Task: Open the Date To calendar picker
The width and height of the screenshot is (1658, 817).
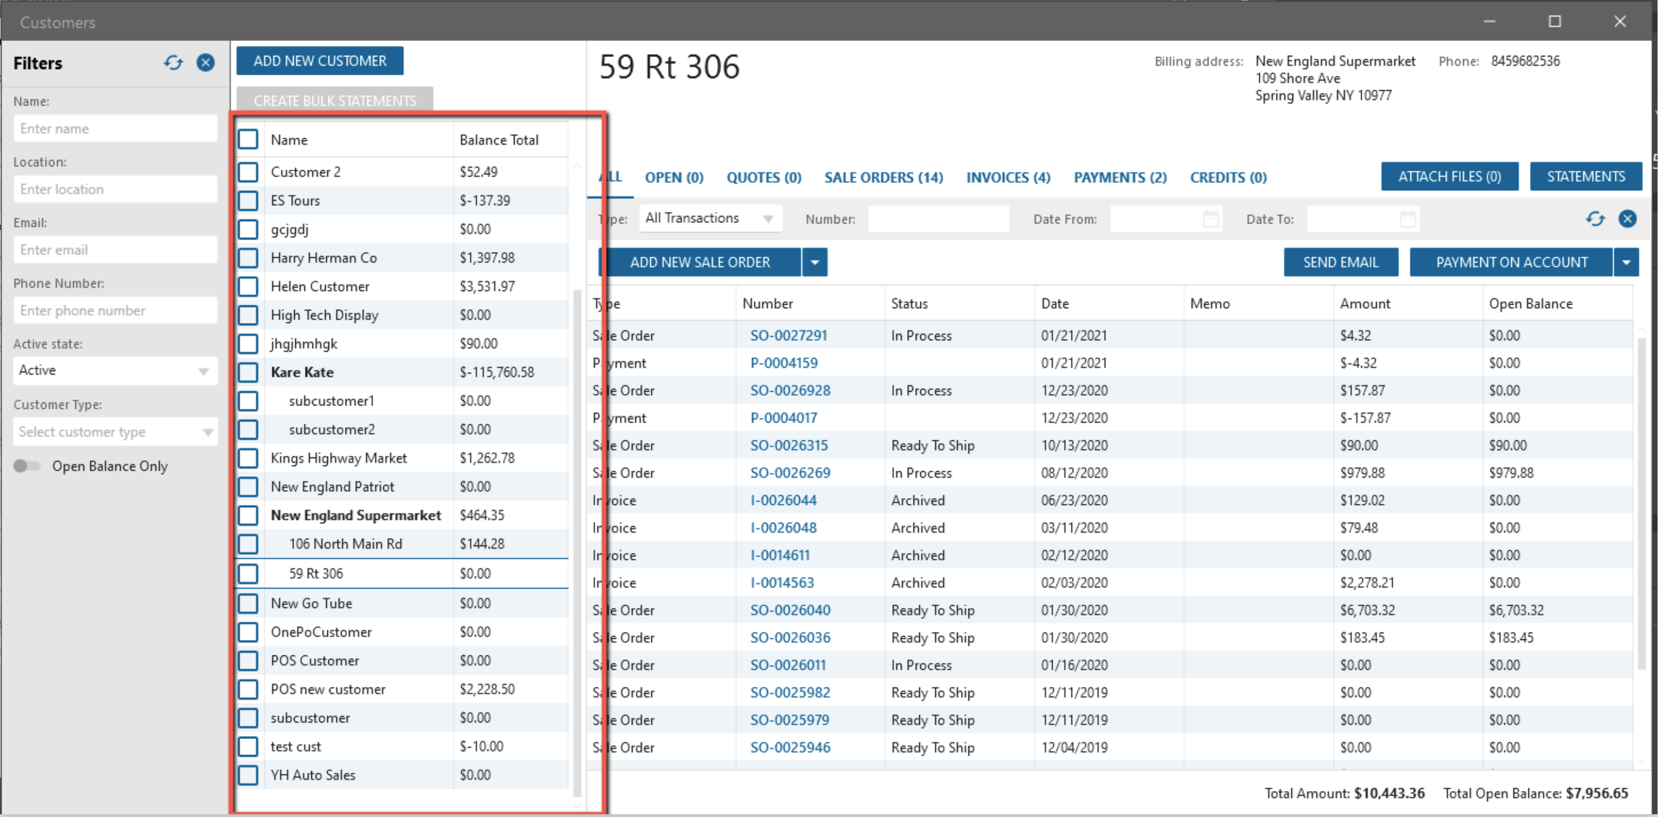Action: (x=1408, y=219)
